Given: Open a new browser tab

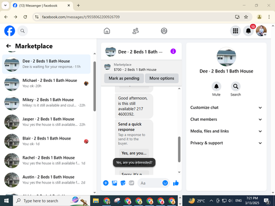Looking at the screenshot, I should 78,5.
